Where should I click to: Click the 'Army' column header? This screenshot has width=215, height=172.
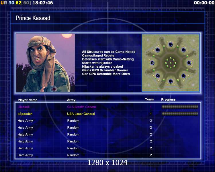(71, 100)
